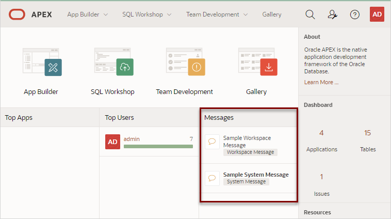Click the Sample System Message bubble icon
This screenshot has width=391, height=219.
tap(212, 178)
